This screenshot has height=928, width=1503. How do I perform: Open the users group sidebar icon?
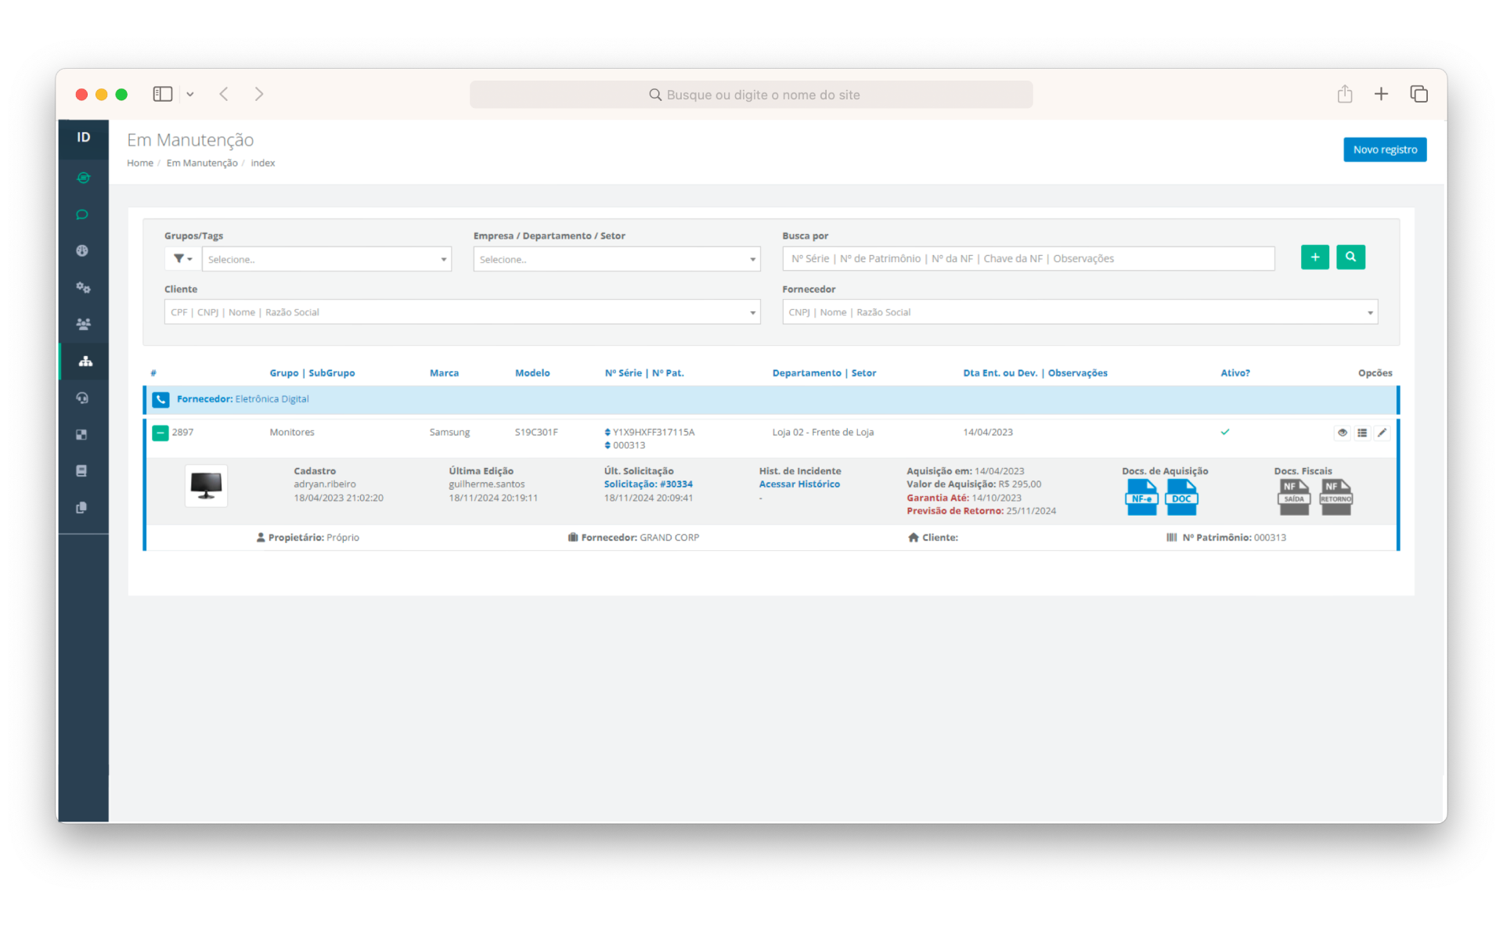click(83, 324)
